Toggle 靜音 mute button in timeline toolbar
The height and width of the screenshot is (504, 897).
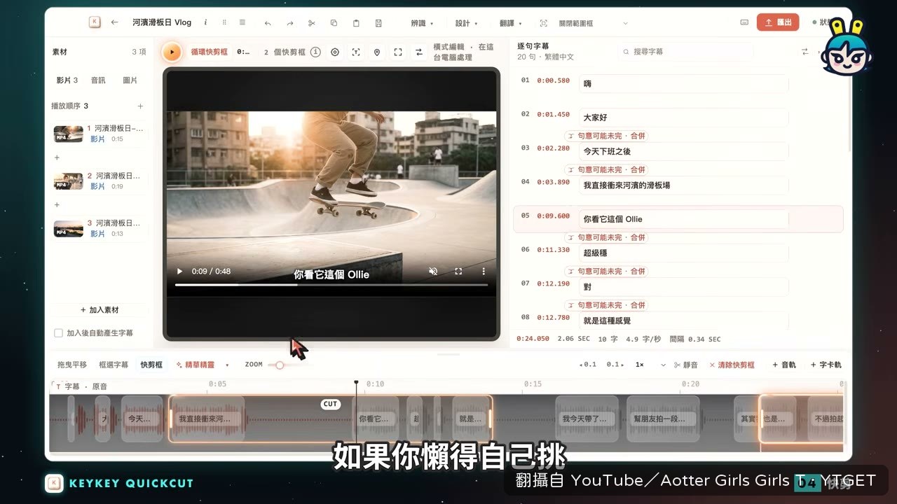(x=685, y=365)
